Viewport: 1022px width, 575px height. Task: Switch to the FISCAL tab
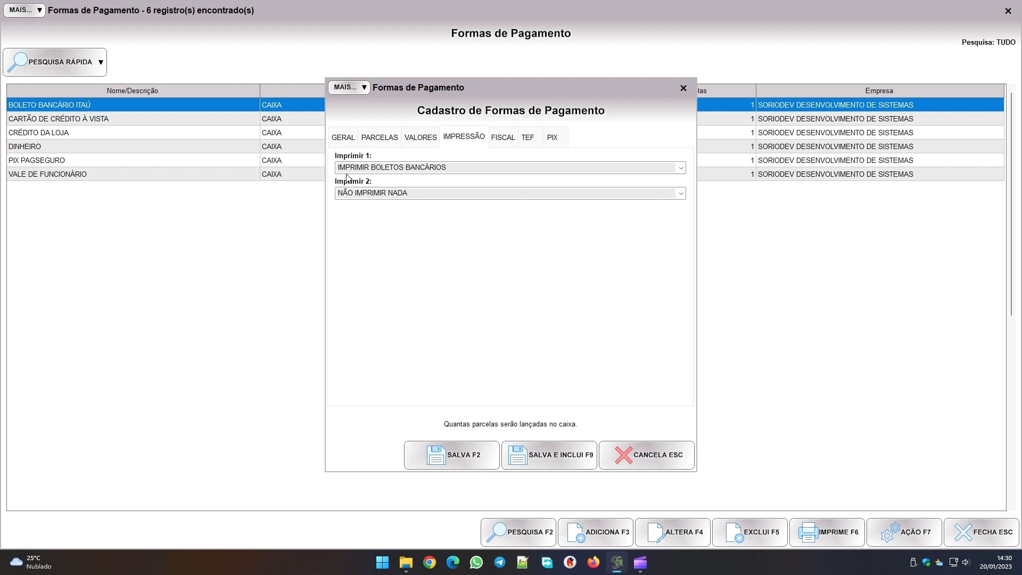coord(502,138)
